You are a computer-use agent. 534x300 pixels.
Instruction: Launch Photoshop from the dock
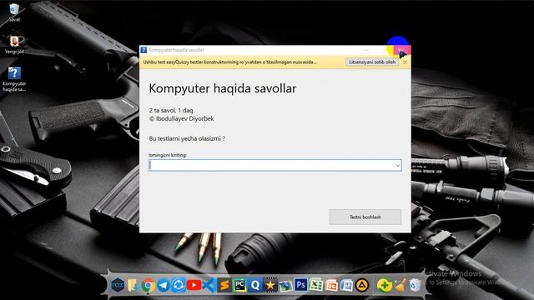tap(300, 285)
